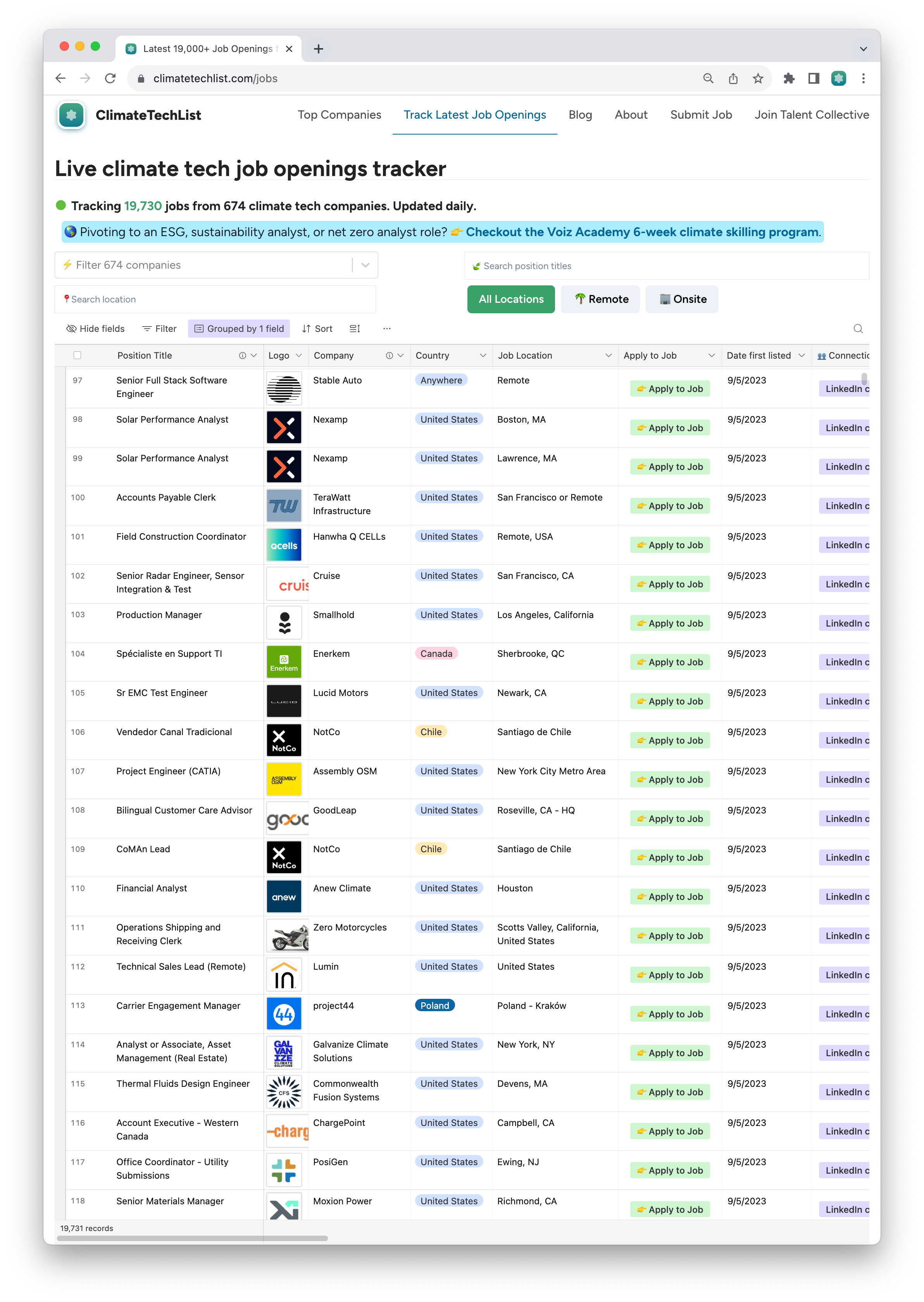Click the Filter button in table toolbar
Screen dimensions: 924x1302
[x=159, y=328]
